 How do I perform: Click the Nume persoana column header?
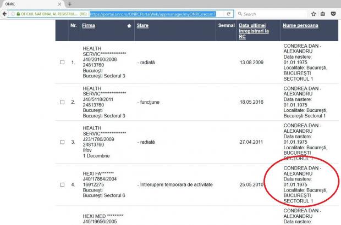coord(300,26)
